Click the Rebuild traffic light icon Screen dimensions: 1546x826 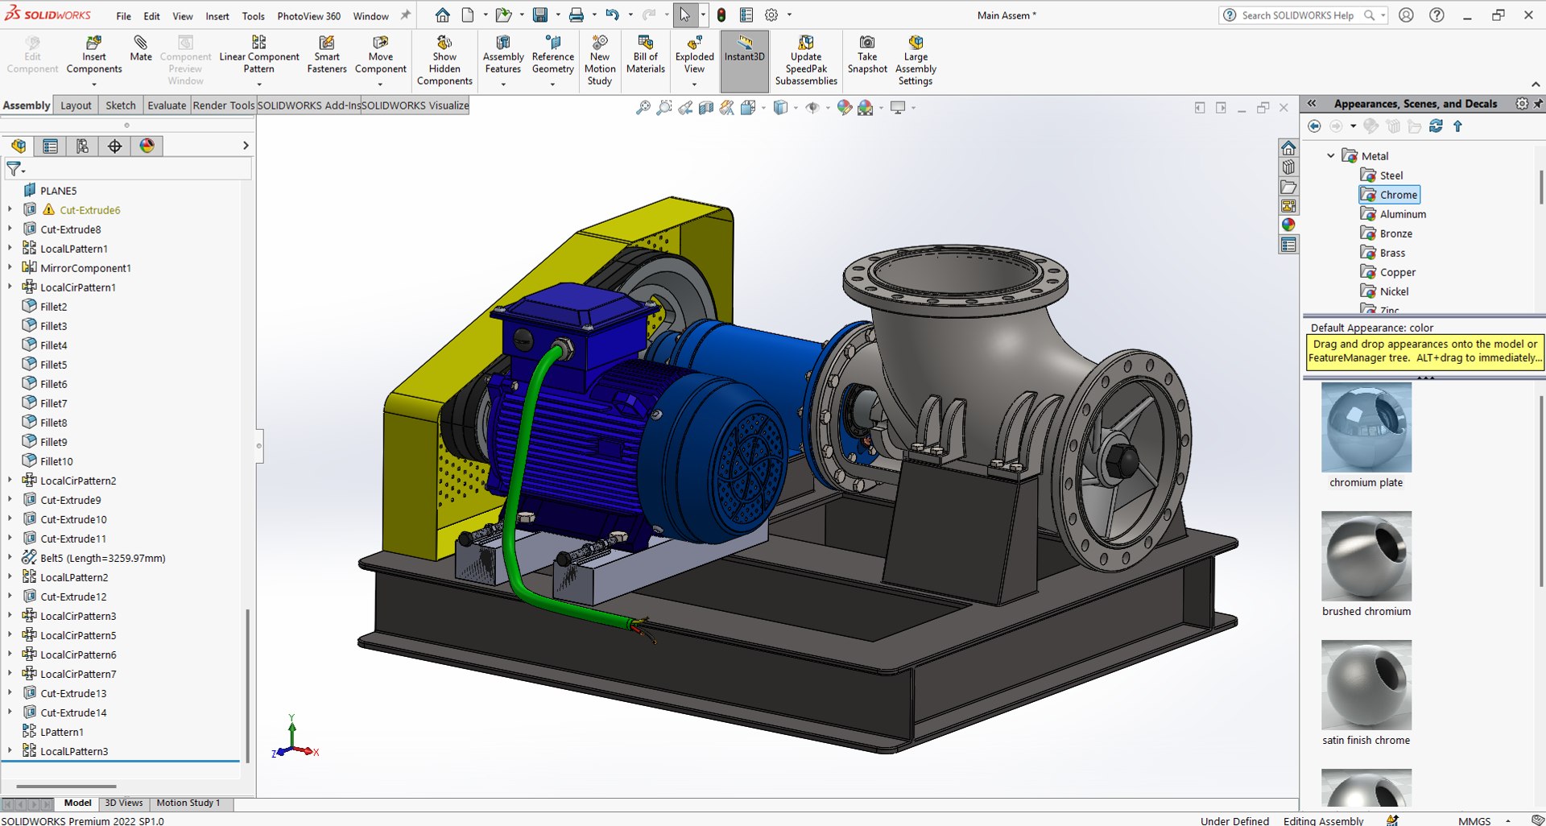coord(721,15)
